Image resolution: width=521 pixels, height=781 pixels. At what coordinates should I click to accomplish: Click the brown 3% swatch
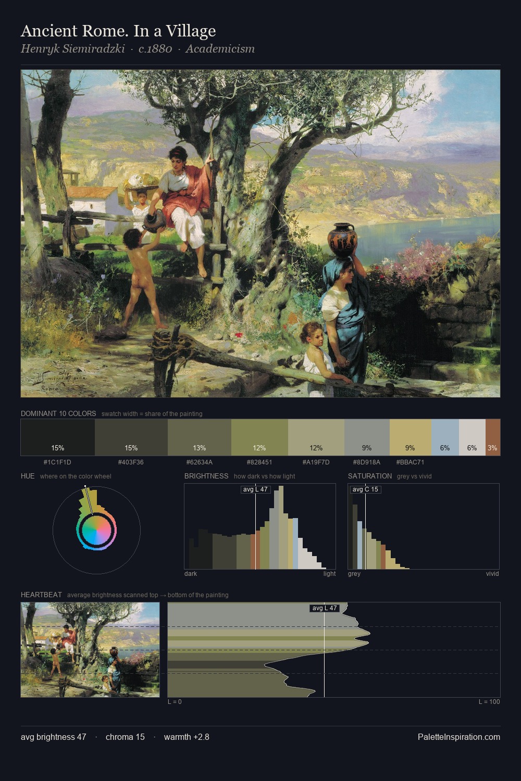point(493,437)
